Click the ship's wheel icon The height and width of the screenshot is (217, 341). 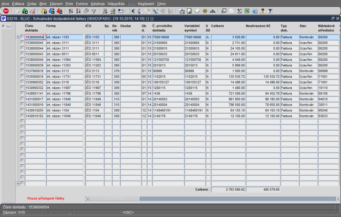point(205,11)
